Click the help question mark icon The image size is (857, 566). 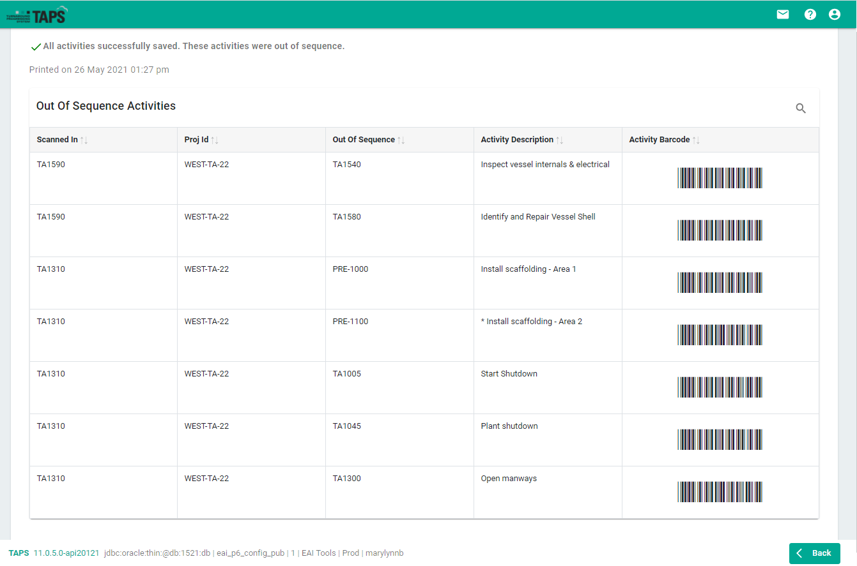(x=810, y=14)
